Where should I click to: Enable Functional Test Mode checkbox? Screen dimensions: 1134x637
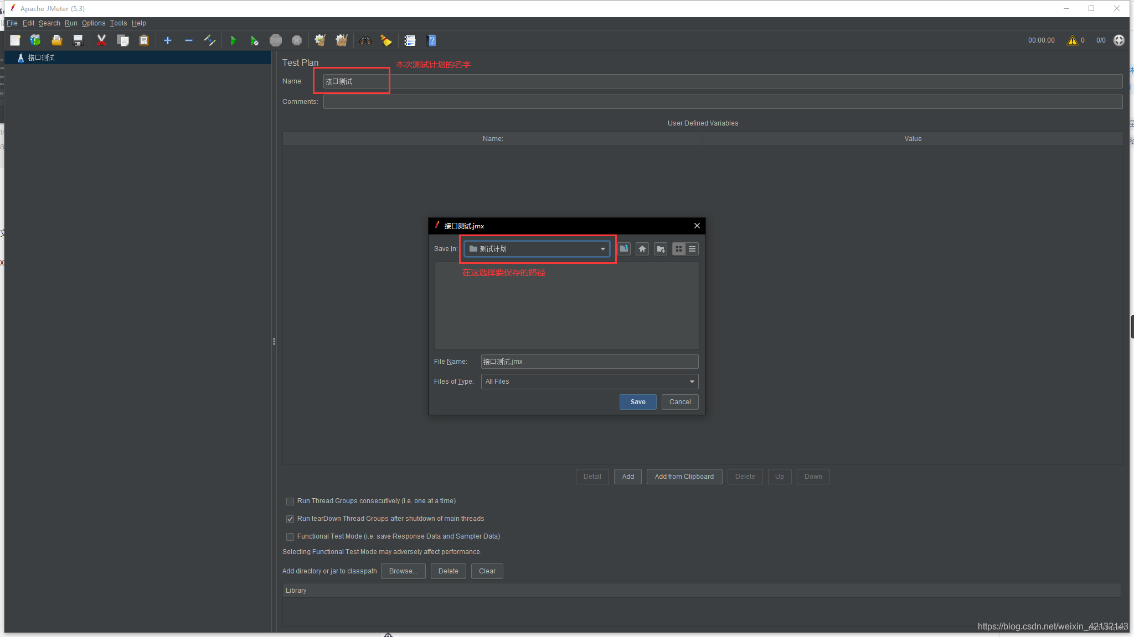pyautogui.click(x=290, y=537)
